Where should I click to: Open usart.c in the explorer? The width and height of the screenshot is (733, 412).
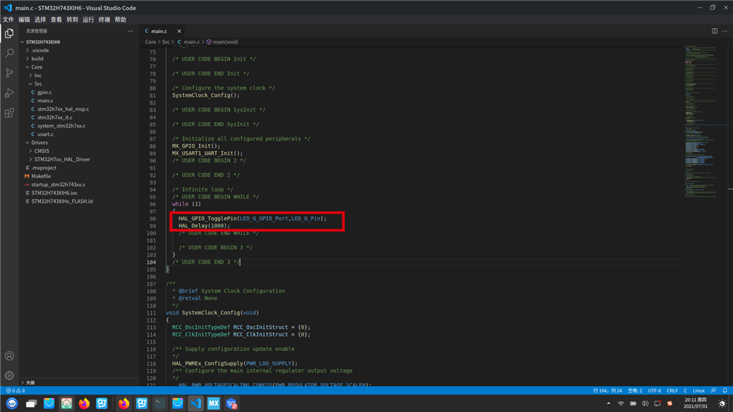coord(45,134)
